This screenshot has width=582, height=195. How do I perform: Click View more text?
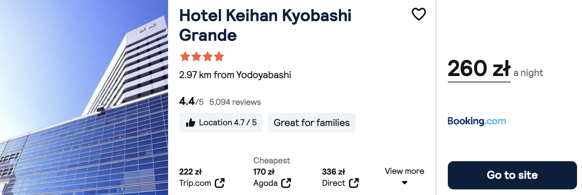405,171
